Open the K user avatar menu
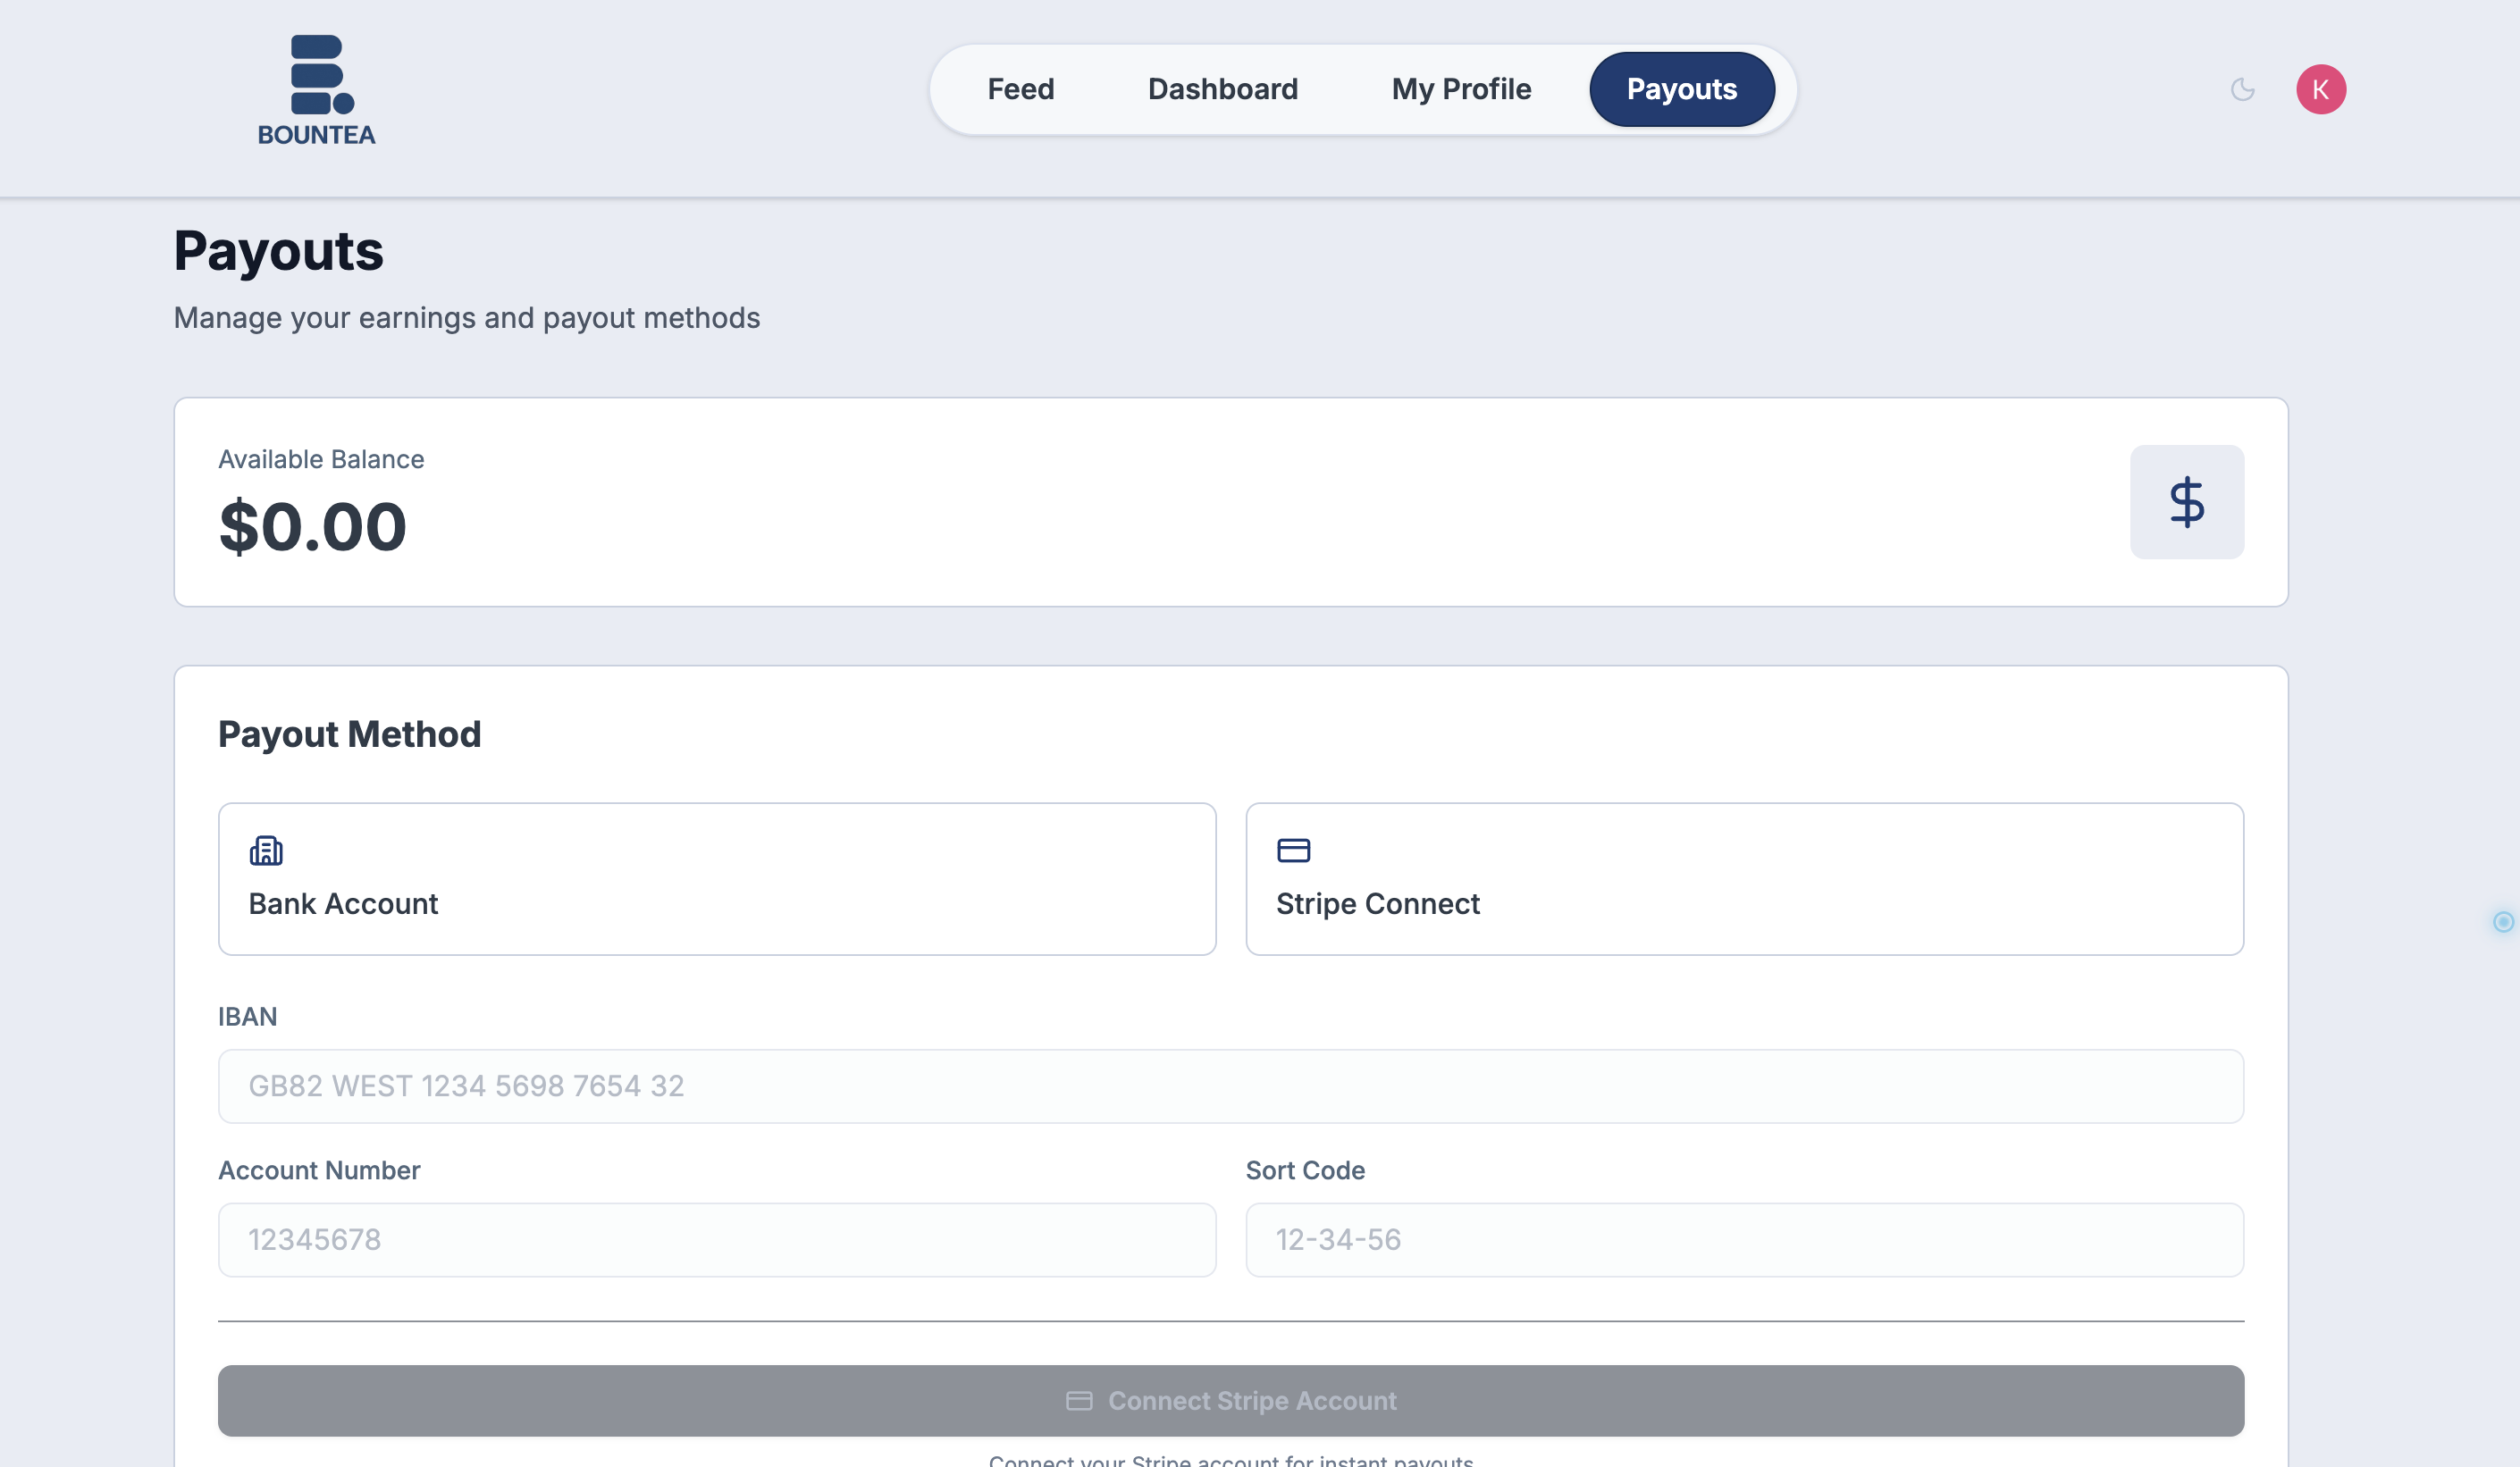Viewport: 2520px width, 1467px height. (x=2320, y=89)
